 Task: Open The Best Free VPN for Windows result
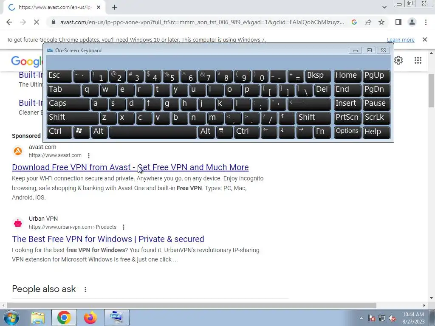(108, 239)
